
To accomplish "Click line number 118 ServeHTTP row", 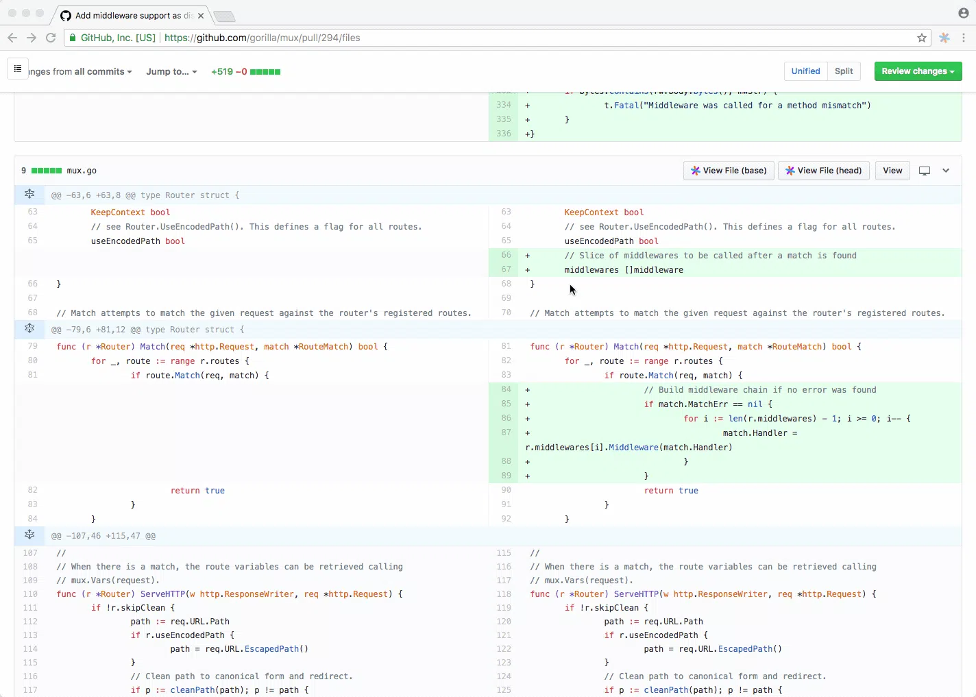I will [504, 594].
